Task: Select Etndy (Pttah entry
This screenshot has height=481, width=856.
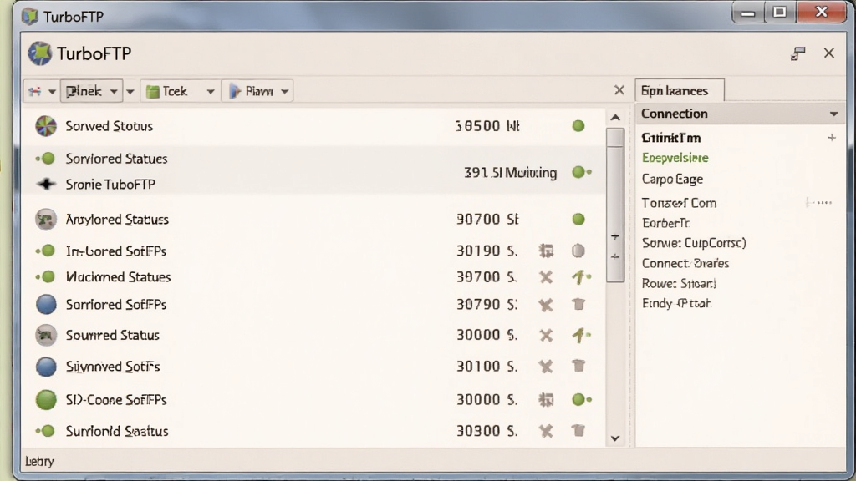Action: tap(676, 304)
